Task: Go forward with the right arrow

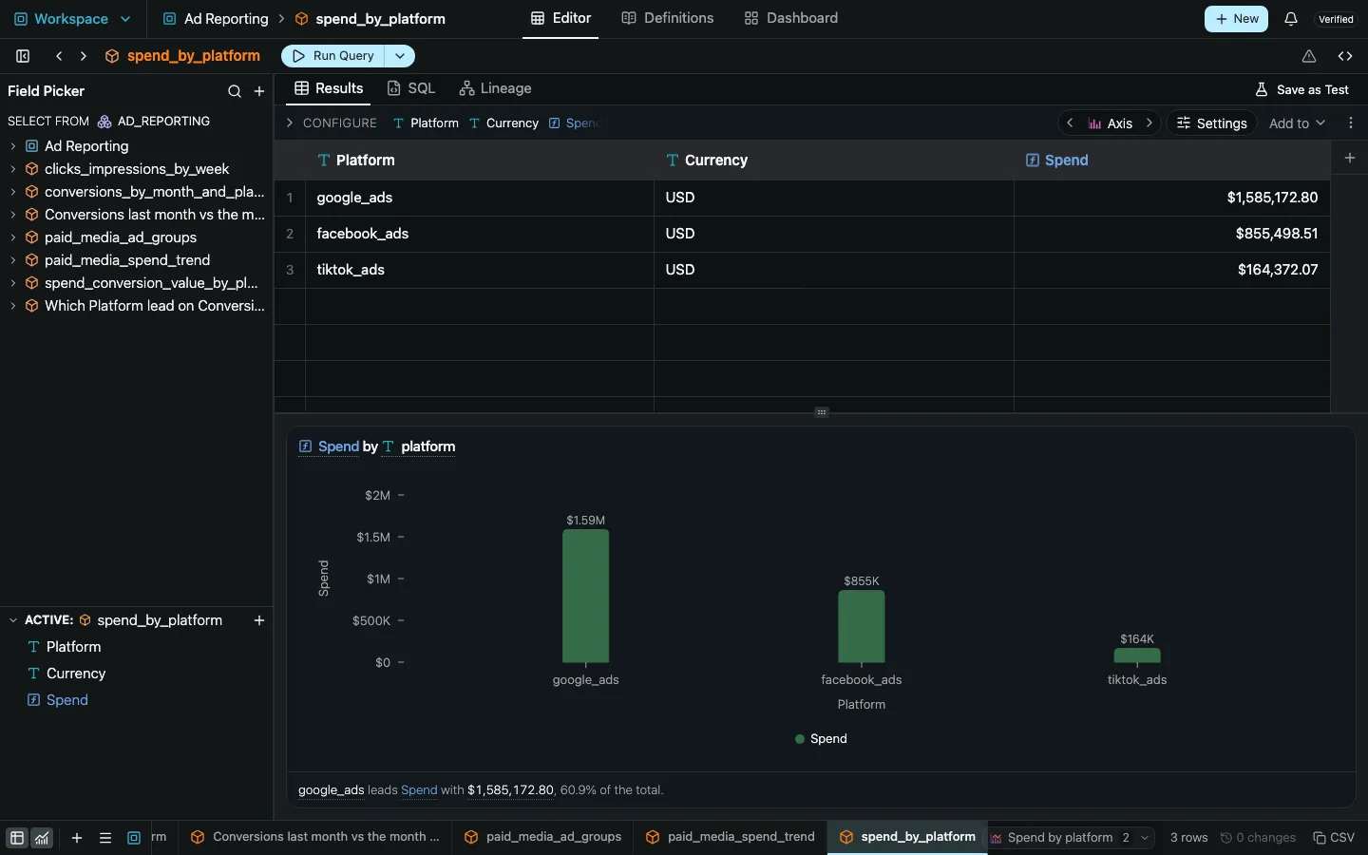Action: [x=84, y=56]
